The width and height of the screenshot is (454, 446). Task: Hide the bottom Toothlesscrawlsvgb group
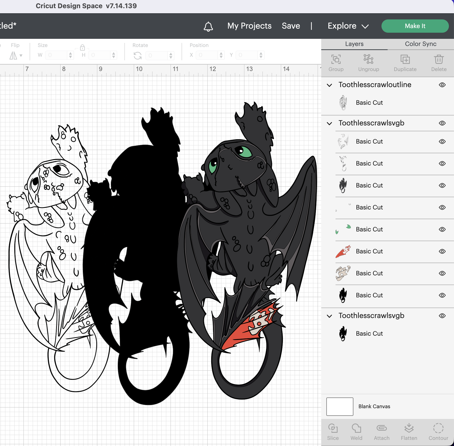[x=442, y=316]
